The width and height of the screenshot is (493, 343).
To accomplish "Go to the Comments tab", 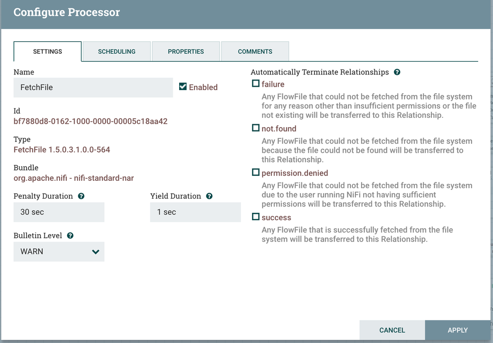I will pos(255,51).
